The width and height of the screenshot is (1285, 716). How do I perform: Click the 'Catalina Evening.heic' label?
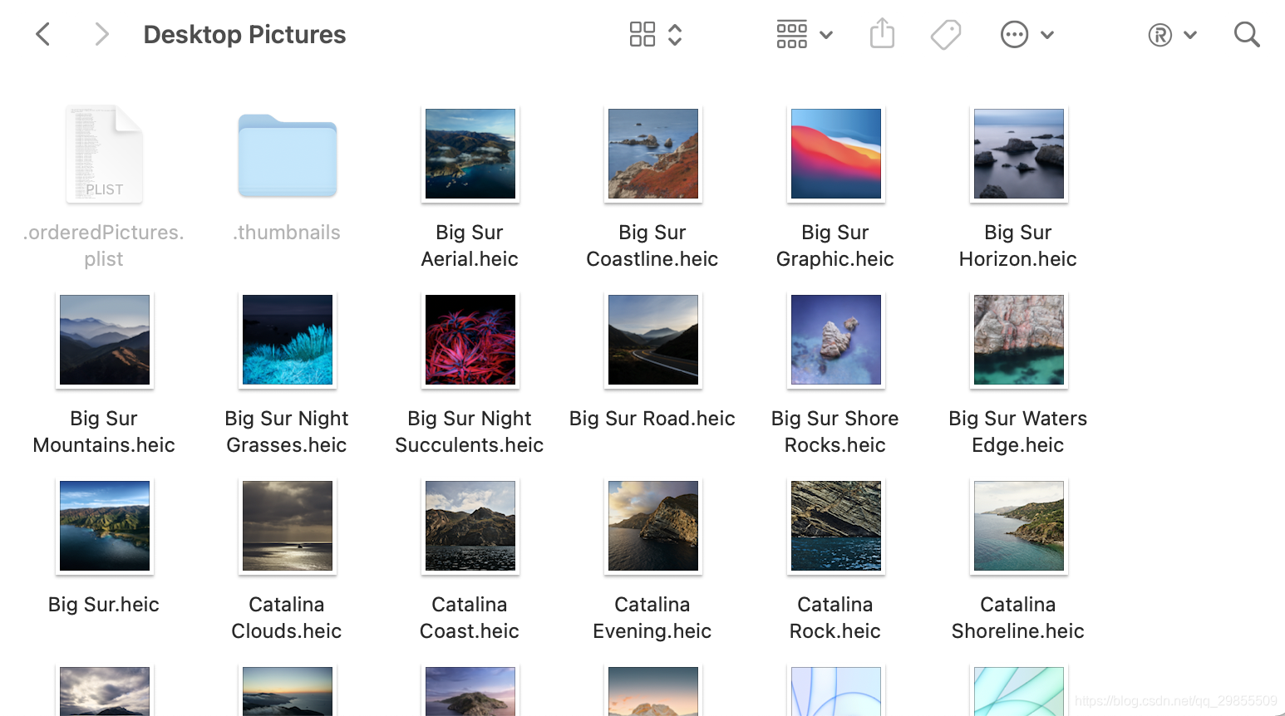[652, 618]
